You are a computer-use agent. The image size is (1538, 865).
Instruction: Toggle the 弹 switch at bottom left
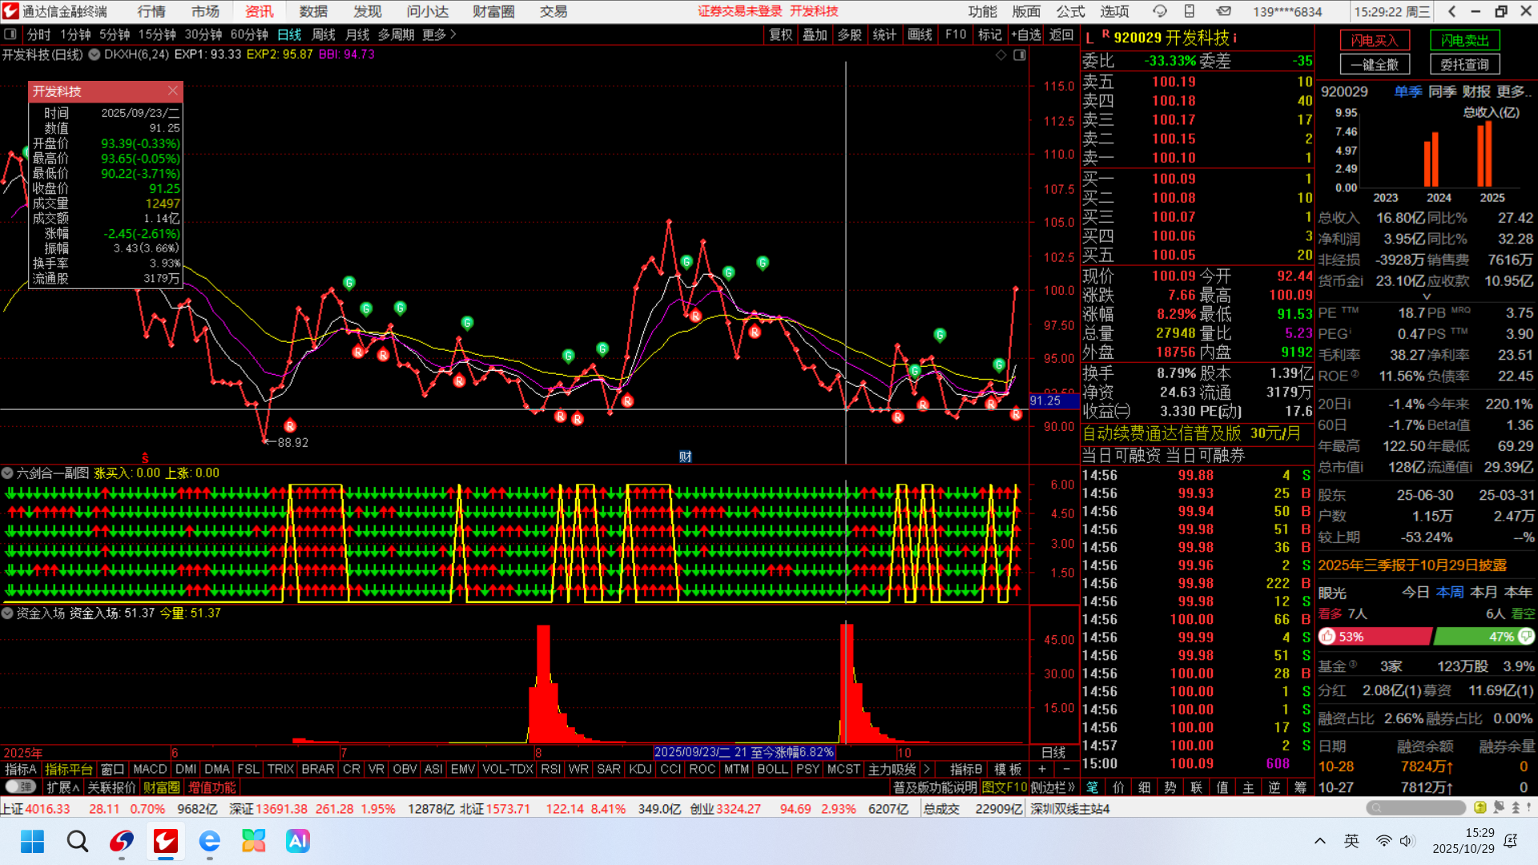point(19,787)
